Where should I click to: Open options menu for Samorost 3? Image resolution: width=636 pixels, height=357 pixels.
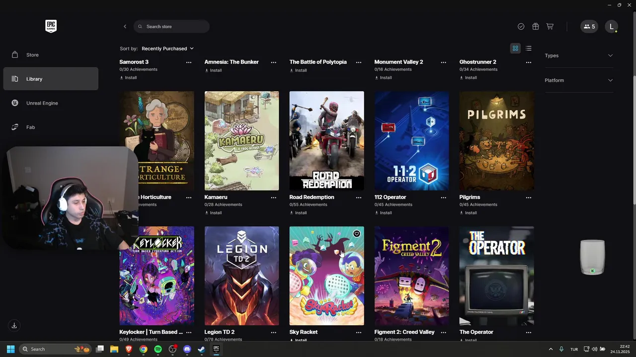pos(189,62)
